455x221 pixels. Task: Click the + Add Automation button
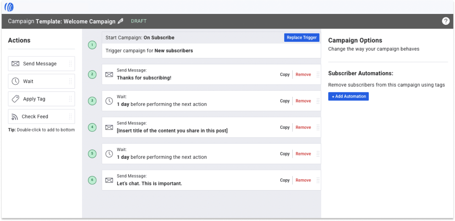click(x=348, y=96)
